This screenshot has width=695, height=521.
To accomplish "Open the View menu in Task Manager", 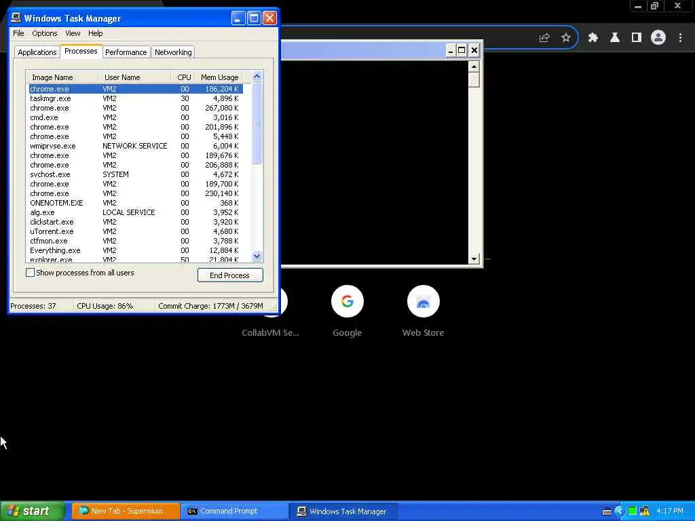I will point(73,33).
